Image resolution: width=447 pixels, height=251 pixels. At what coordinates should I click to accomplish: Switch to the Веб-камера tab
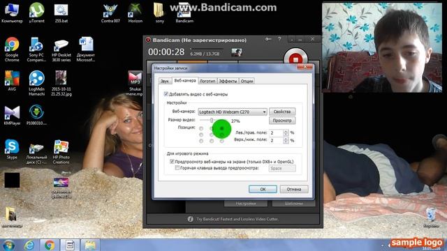(185, 81)
